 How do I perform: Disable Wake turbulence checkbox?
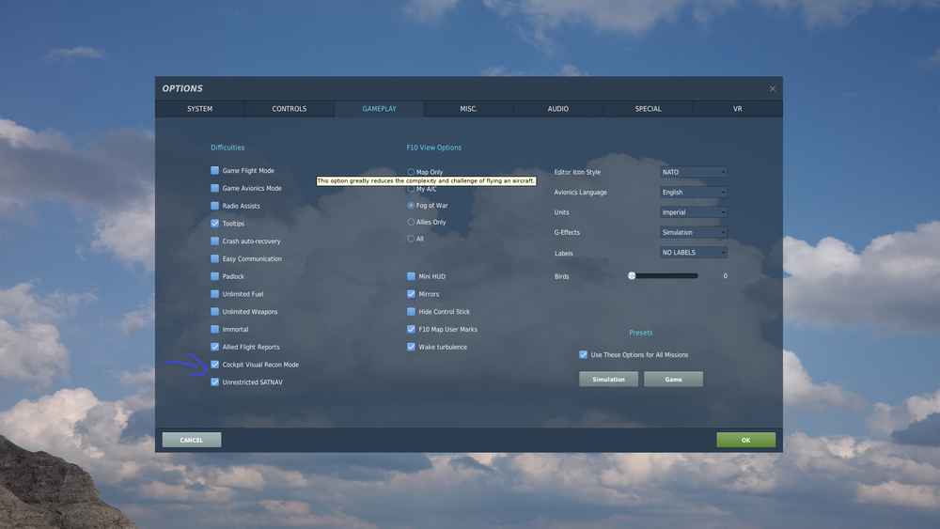[x=411, y=347]
